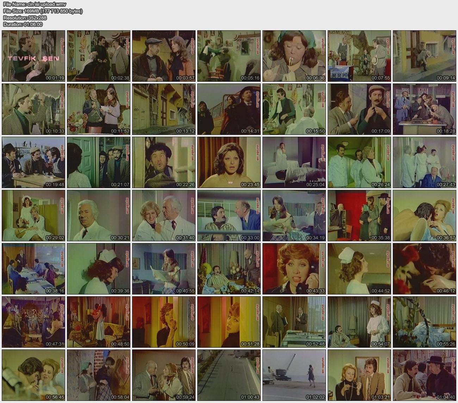Select the bus scene thumbnail at 00:14:31
This screenshot has width=458, height=403.
[229, 109]
